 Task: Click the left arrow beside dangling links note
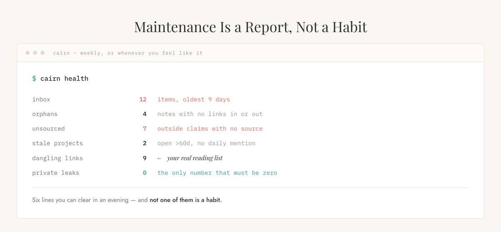[159, 159]
